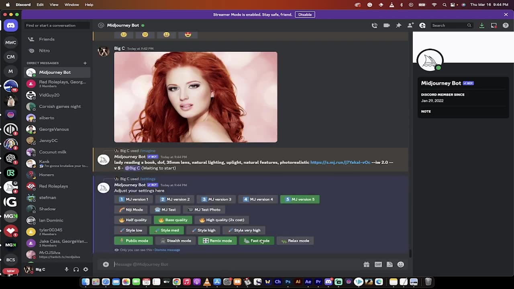The height and width of the screenshot is (289, 514).
Task: Open Spotlight search in menu bar
Action: [445, 5]
